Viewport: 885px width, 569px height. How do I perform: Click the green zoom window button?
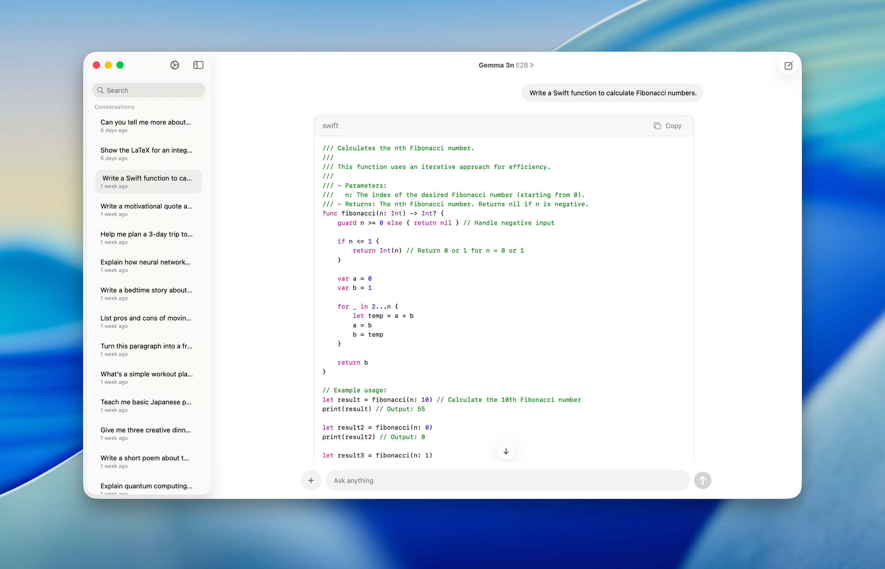tap(120, 65)
